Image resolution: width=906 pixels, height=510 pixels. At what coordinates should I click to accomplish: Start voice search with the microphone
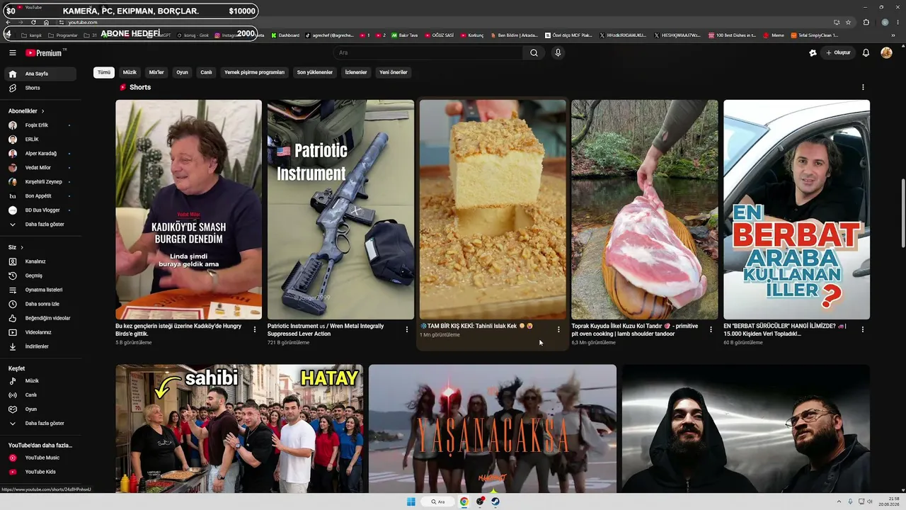[x=558, y=52]
